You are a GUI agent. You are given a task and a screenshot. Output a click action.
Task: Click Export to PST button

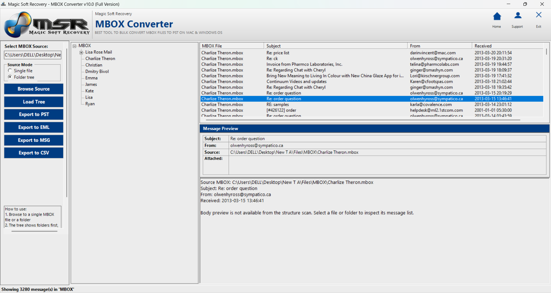point(34,114)
